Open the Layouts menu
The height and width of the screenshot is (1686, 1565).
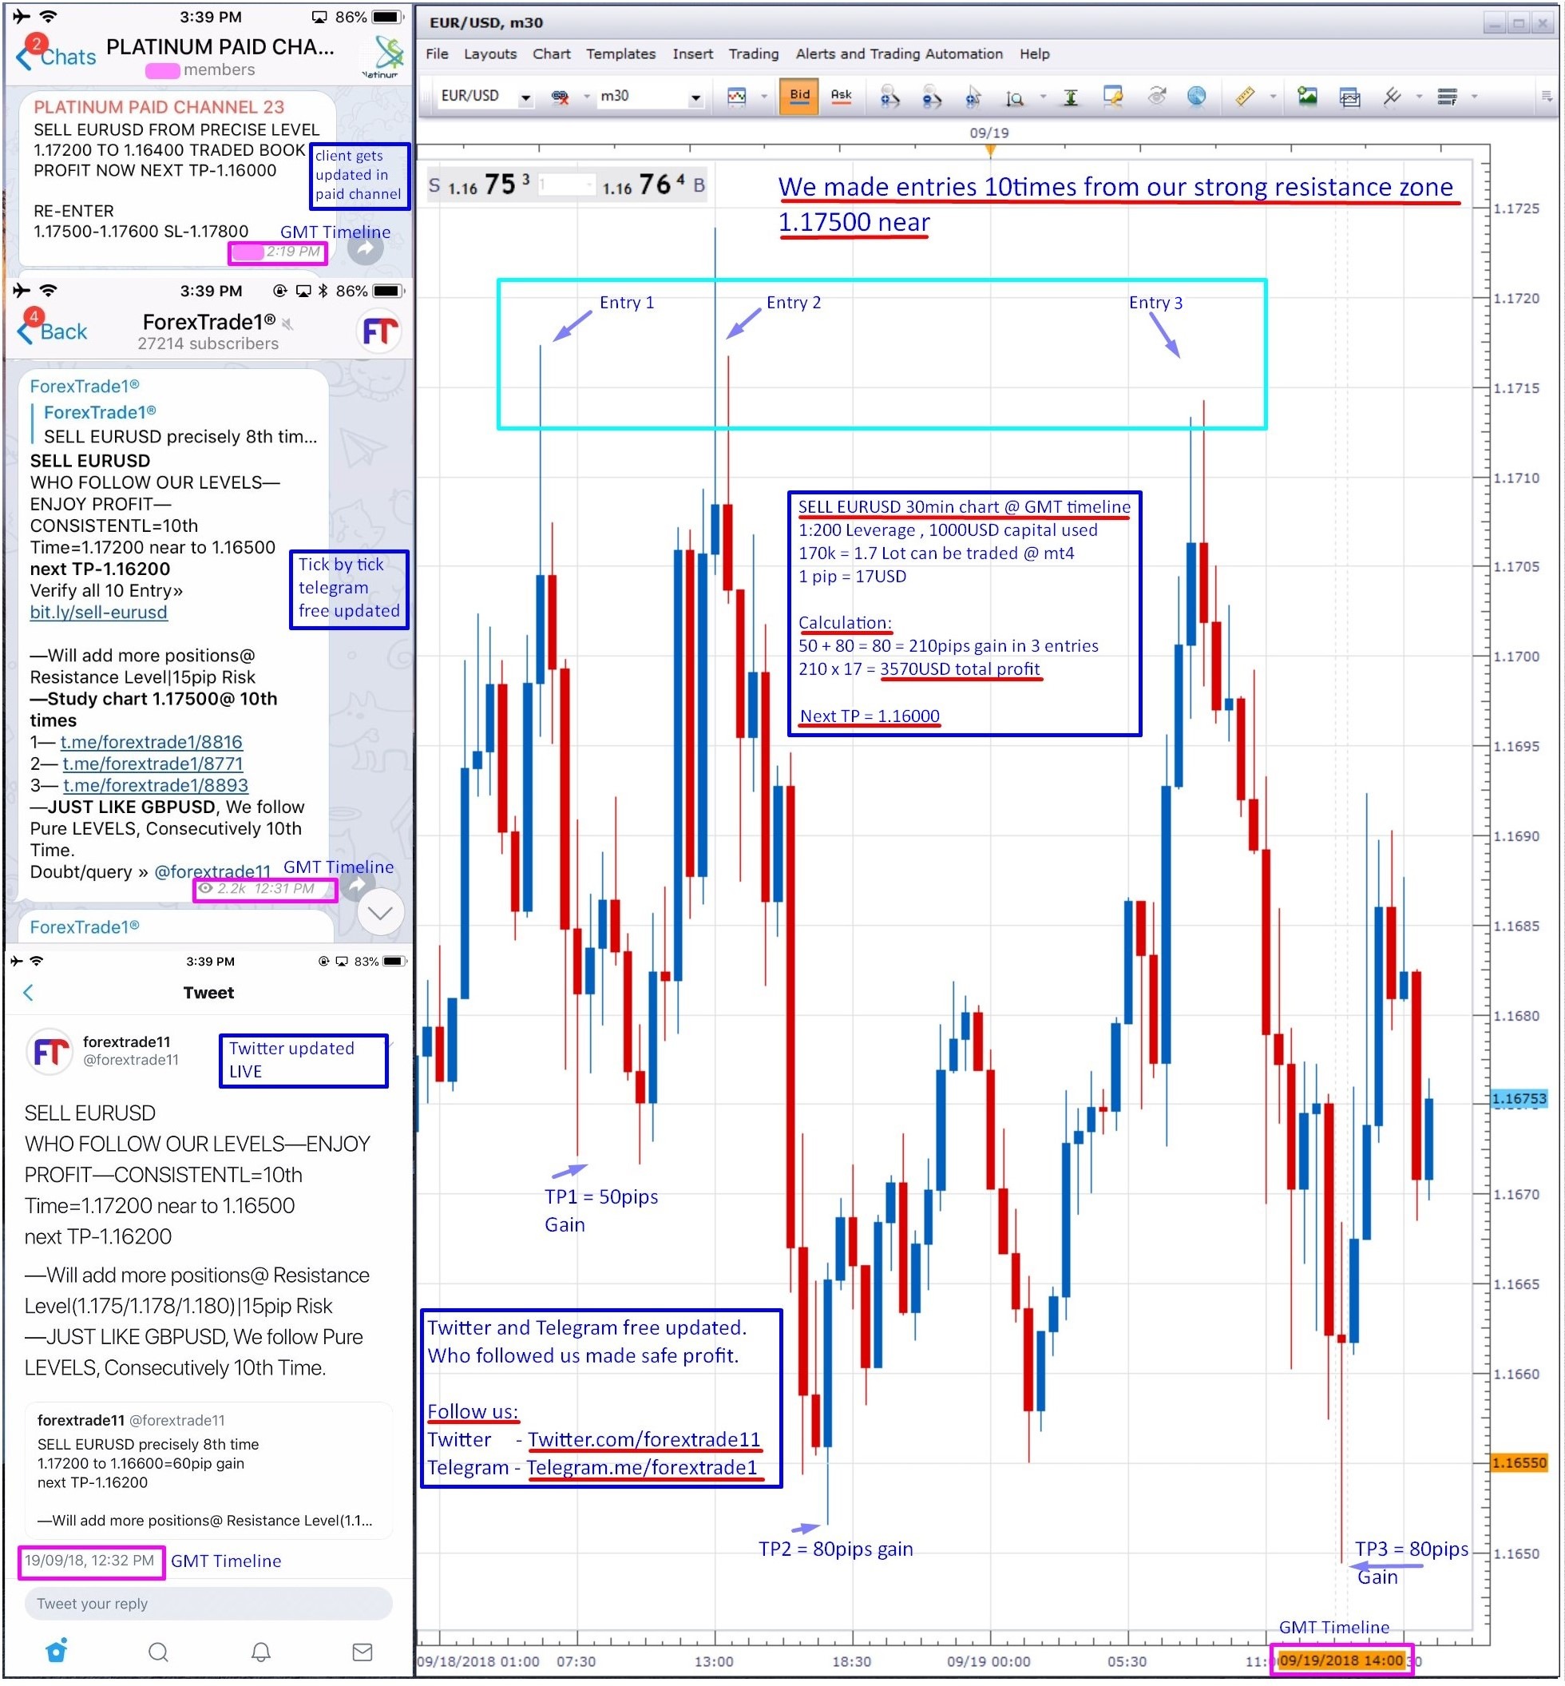tap(490, 54)
